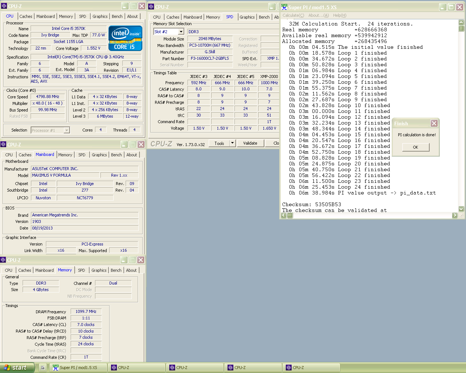Switch to Super PI / mod1.5 XS taskbar button

[x=78, y=368]
